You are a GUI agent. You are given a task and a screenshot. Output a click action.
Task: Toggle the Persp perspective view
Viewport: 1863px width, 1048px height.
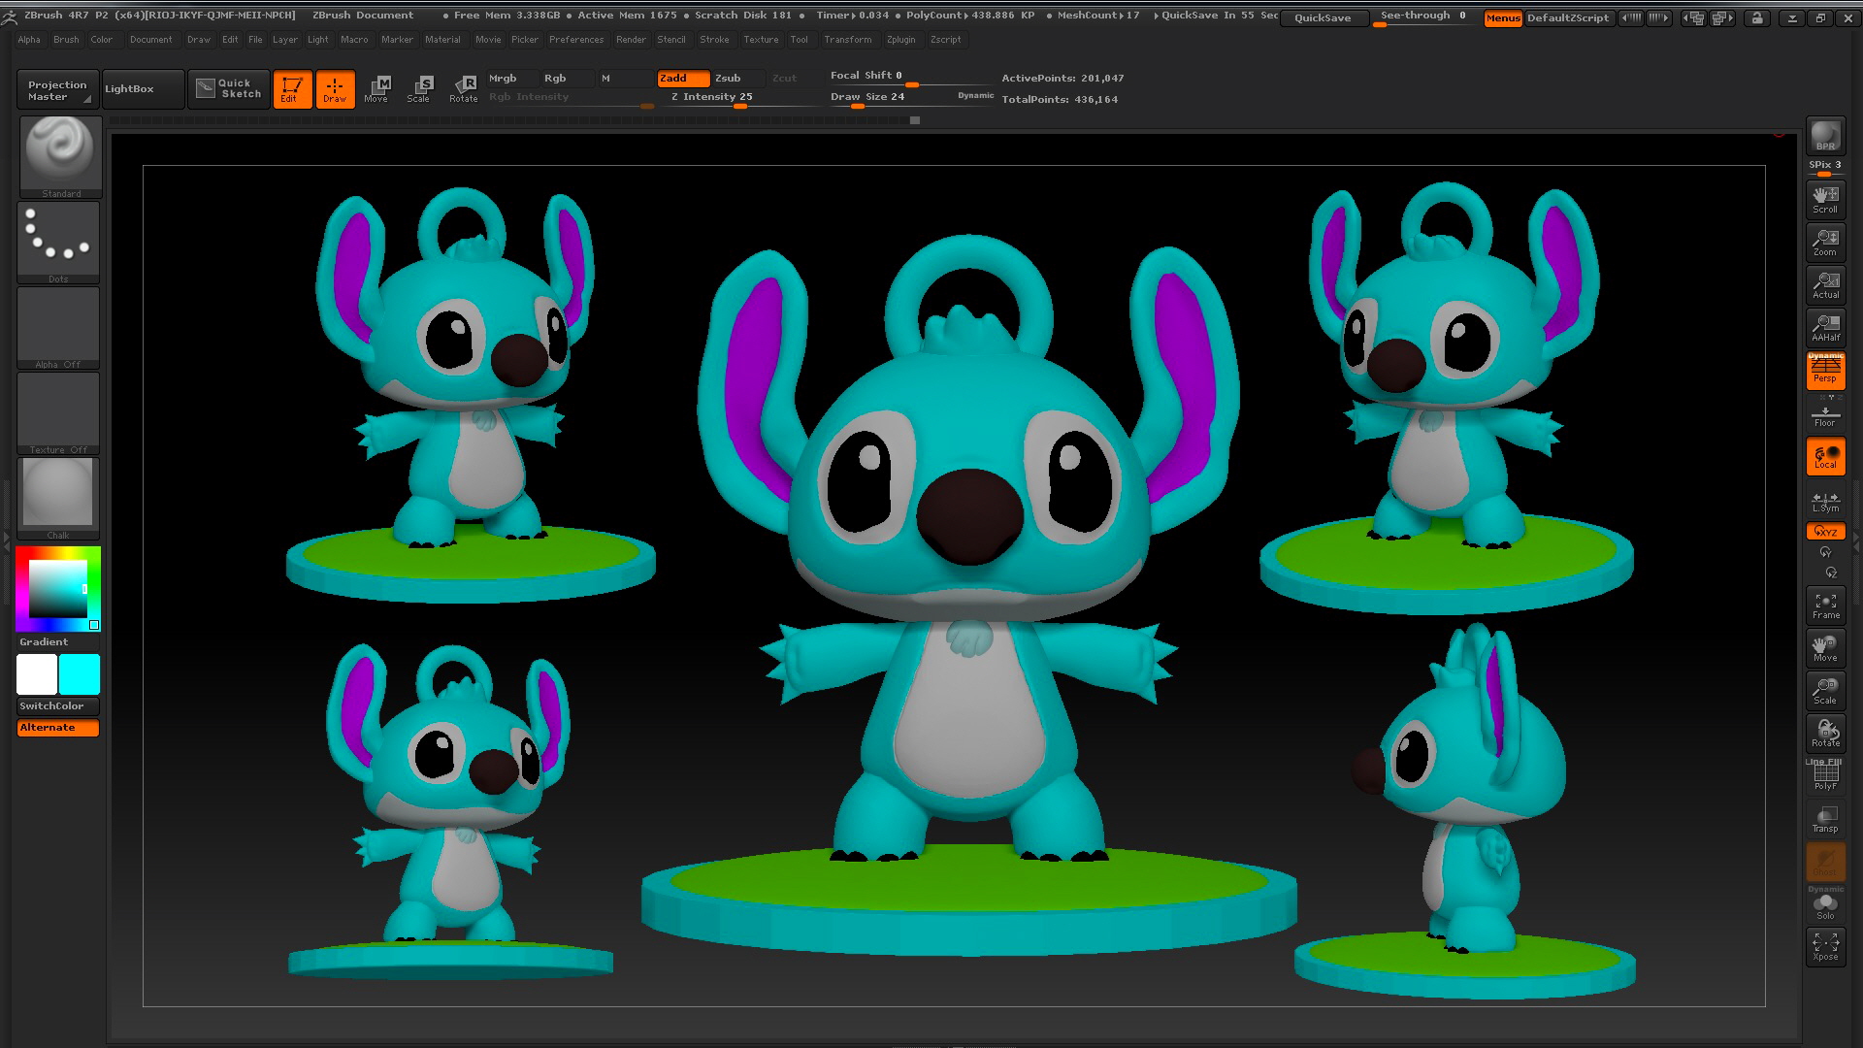(x=1825, y=371)
